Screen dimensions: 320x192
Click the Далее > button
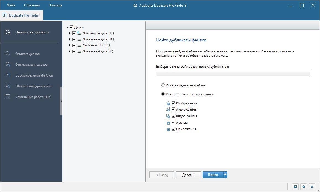coord(188,175)
